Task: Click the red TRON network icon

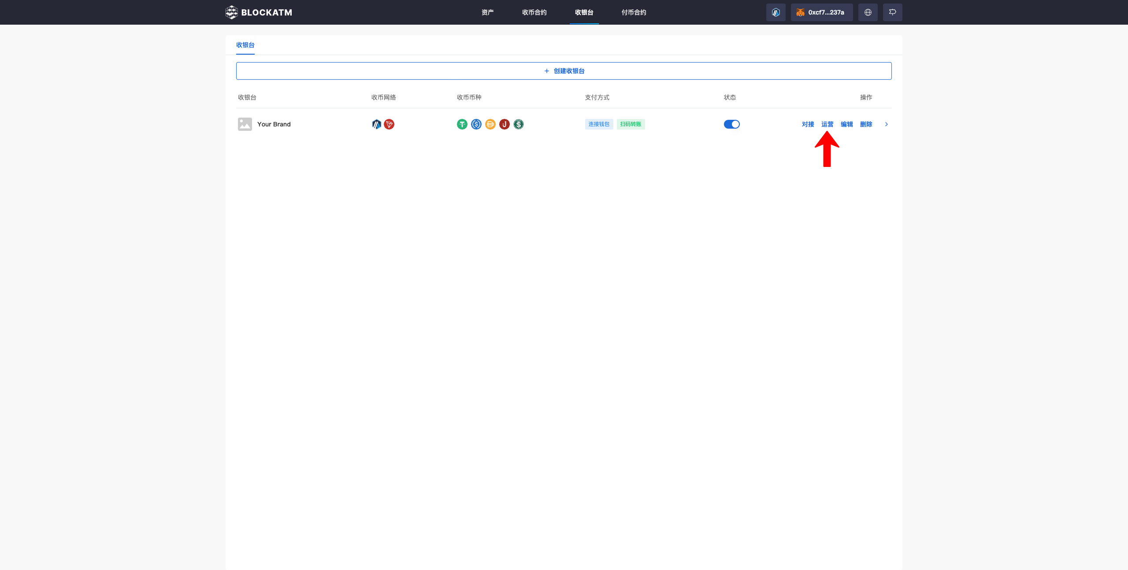Action: coord(389,124)
